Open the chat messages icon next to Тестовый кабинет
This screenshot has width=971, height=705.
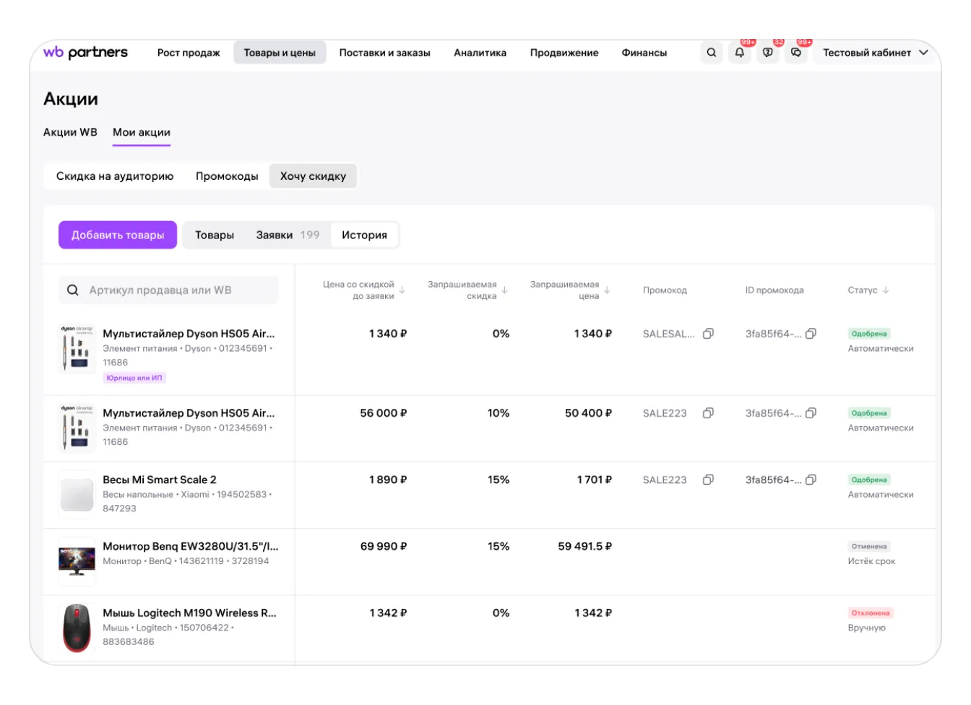[796, 53]
